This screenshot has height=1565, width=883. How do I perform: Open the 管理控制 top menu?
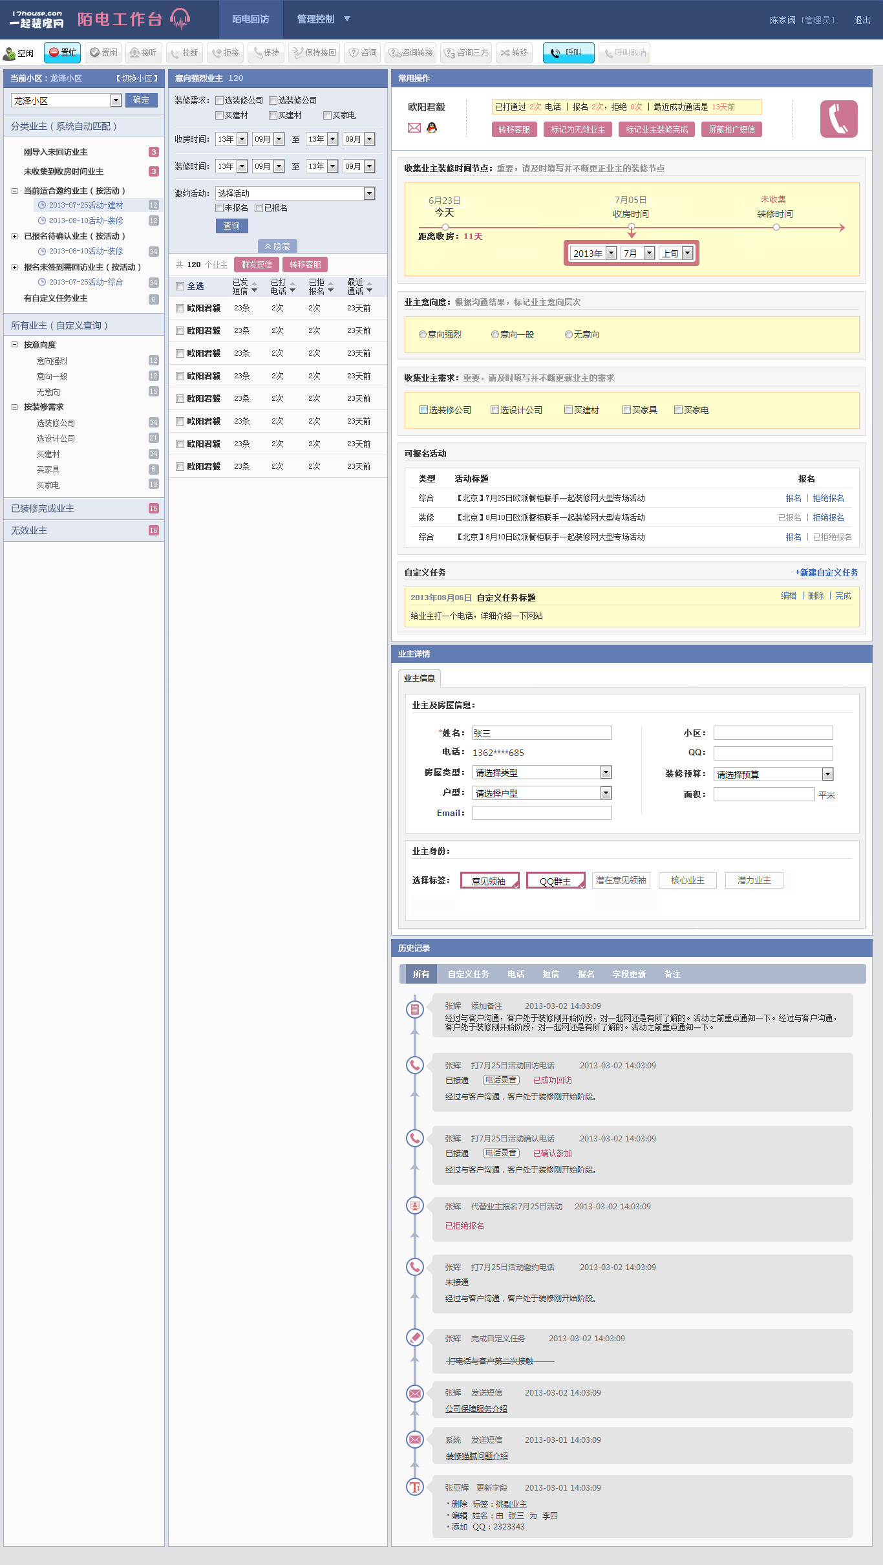point(323,19)
